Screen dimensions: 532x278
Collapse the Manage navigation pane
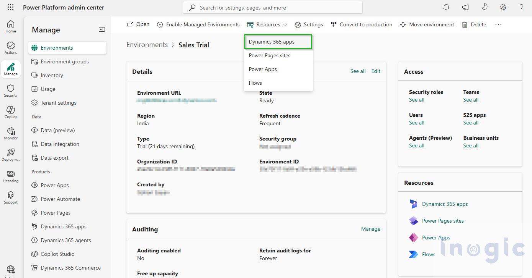(101, 29)
